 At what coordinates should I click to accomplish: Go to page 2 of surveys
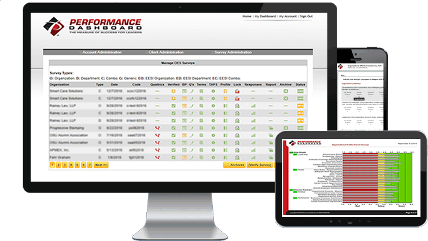pos(58,165)
